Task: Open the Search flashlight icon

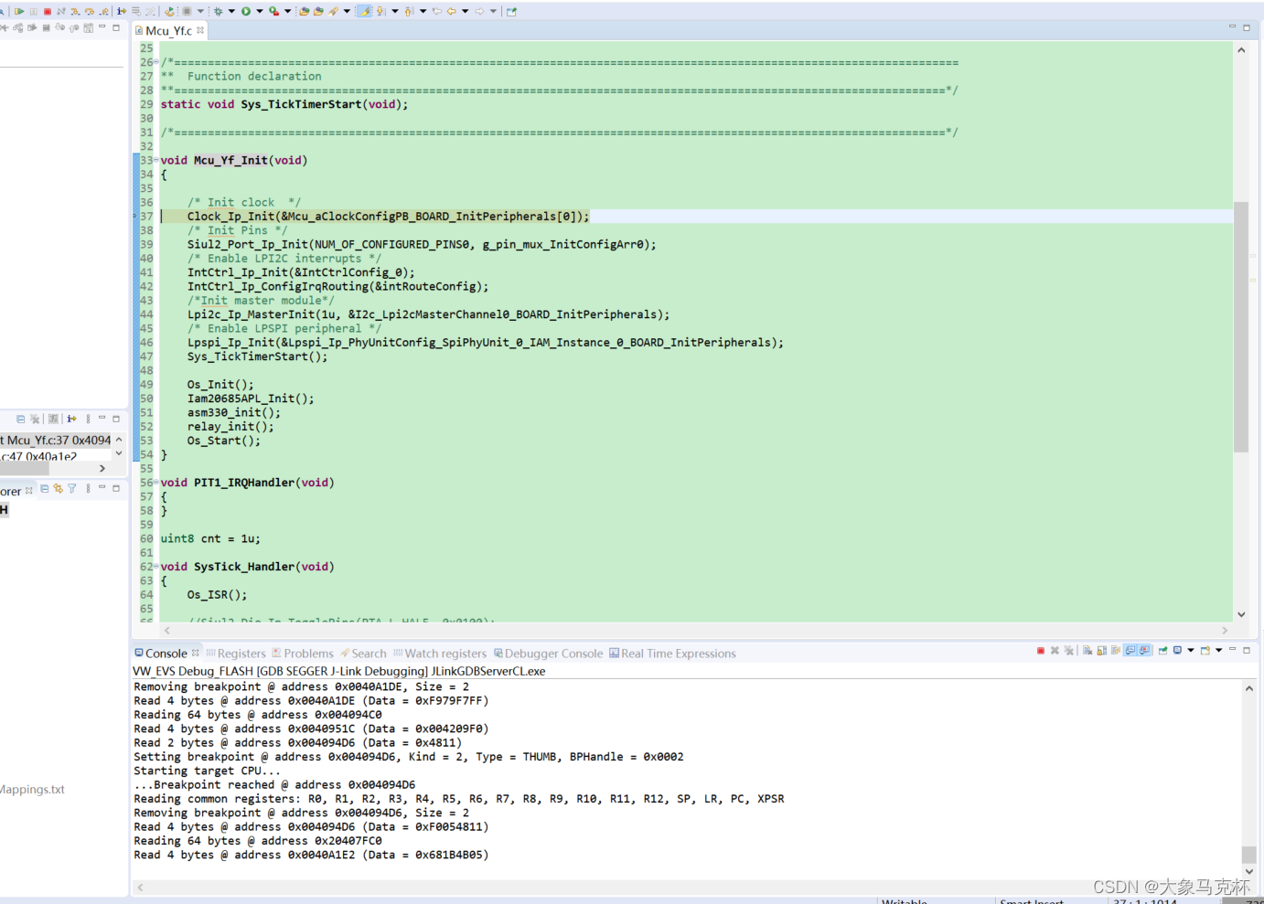Action: [333, 11]
